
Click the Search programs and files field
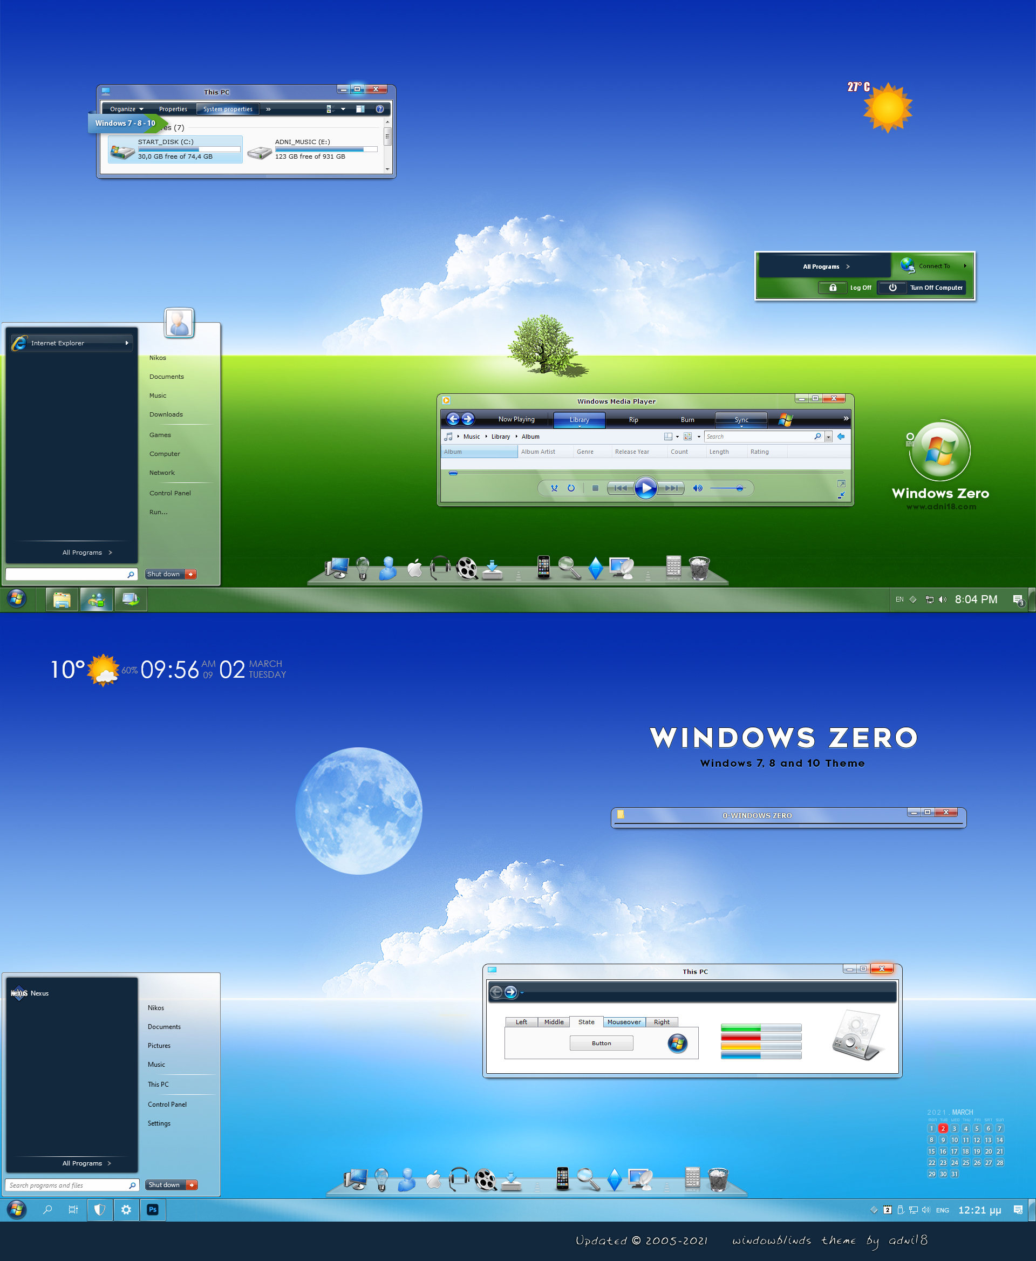(x=70, y=1183)
